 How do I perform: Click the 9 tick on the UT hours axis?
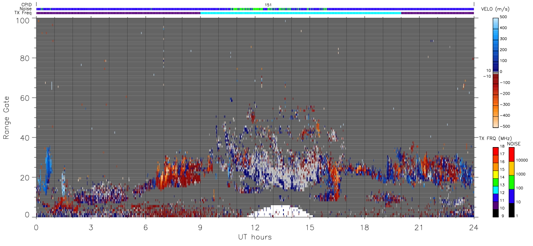[x=200, y=227]
